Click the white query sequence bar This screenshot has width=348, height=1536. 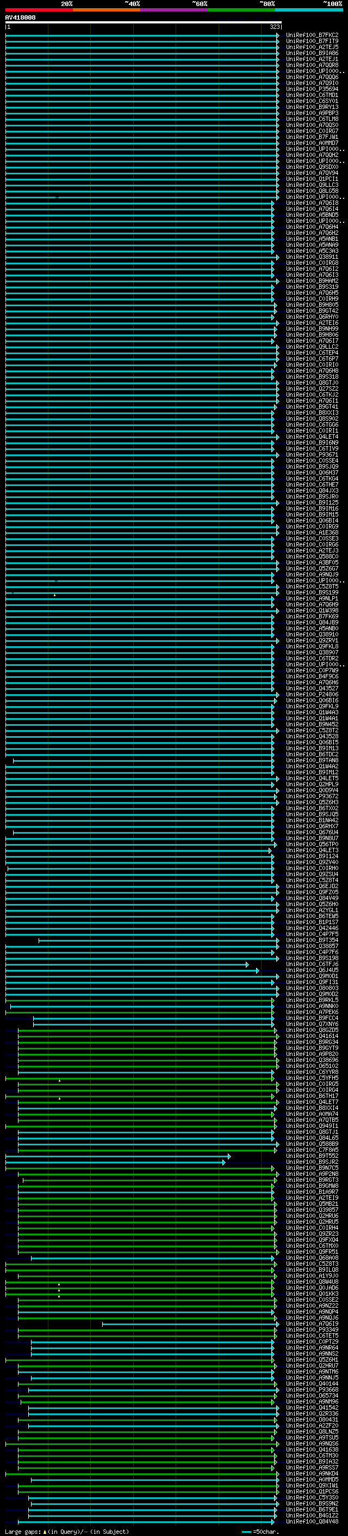click(144, 22)
